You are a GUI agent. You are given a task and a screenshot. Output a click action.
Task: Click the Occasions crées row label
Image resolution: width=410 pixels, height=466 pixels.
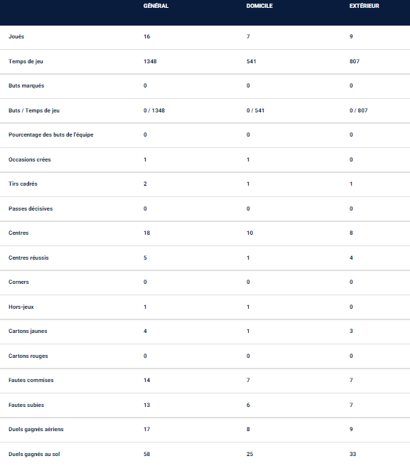30,159
